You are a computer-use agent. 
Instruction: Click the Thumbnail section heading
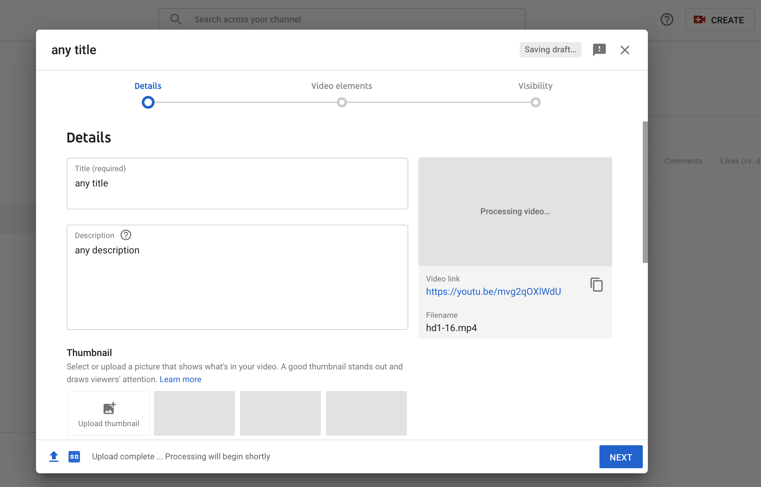(x=89, y=353)
